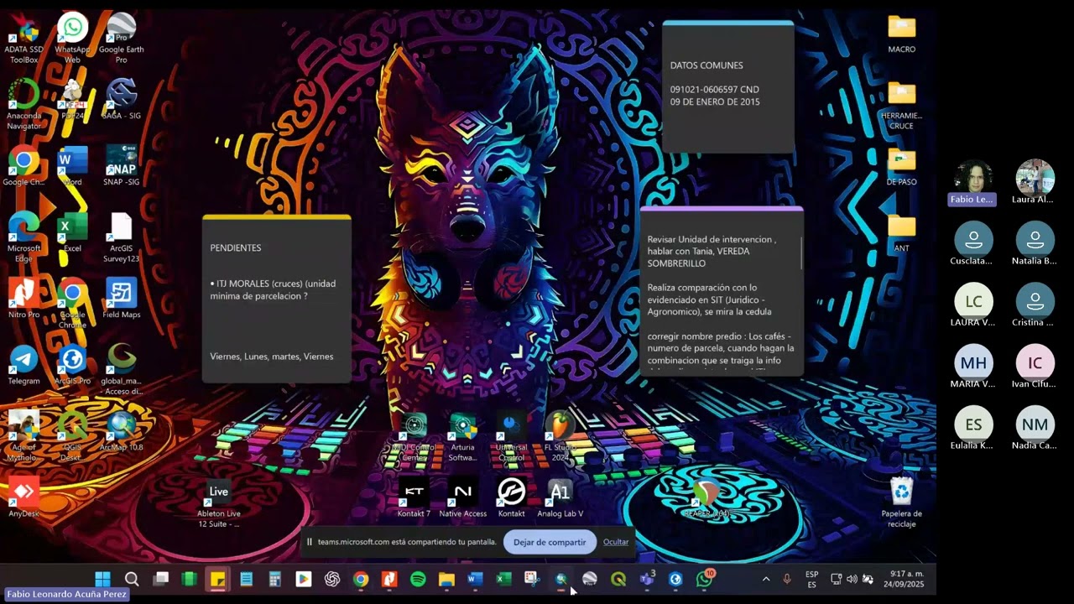Screen dimensions: 1074x604
Task: Open the ANT folder on the desktop
Action: click(902, 232)
